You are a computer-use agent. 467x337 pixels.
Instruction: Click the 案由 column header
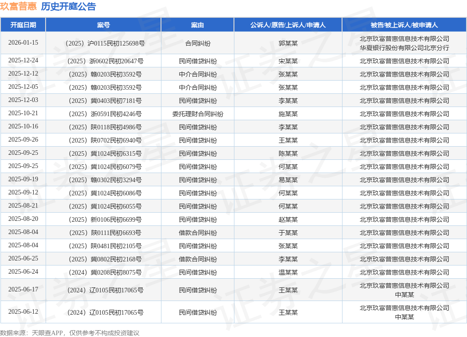pos(197,25)
